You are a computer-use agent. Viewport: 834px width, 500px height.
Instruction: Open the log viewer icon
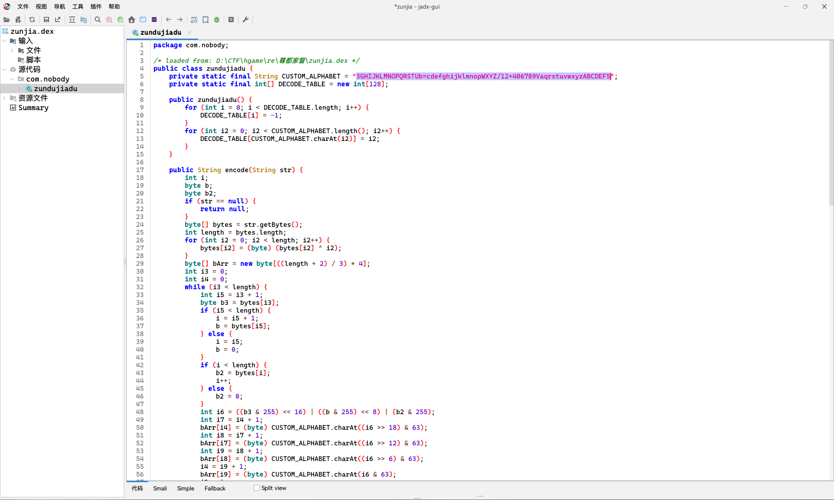coord(231,20)
